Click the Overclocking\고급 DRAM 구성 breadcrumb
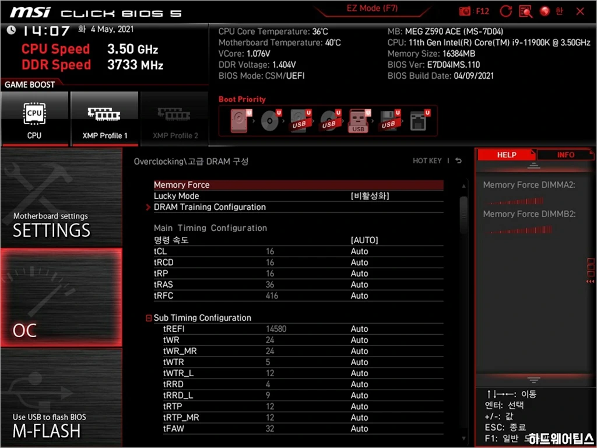The width and height of the screenshot is (597, 448). [x=191, y=161]
